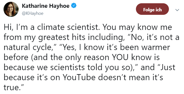The width and height of the screenshot is (184, 94).
Task: Click the word "before" starting the fourth line
Action: (16, 57)
